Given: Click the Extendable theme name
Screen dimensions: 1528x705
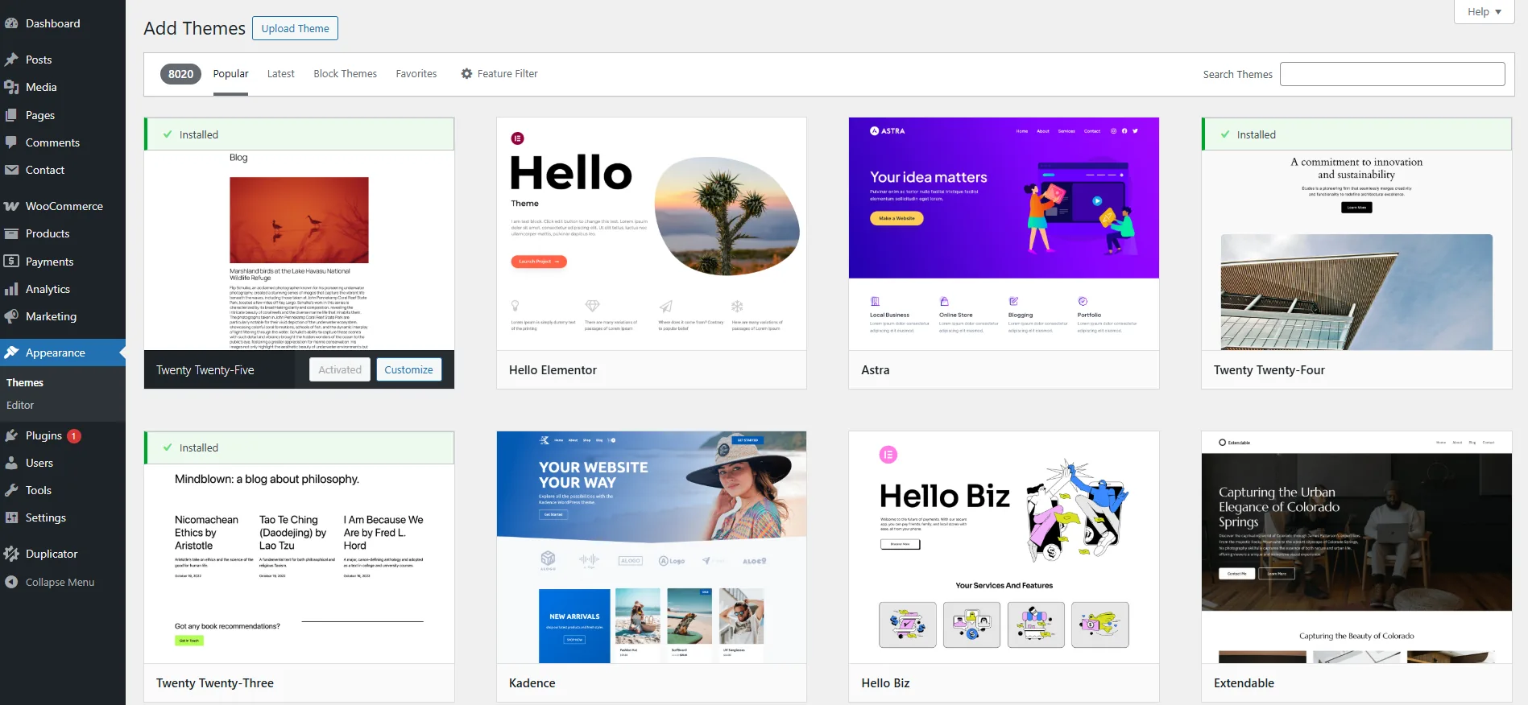Looking at the screenshot, I should coord(1244,683).
